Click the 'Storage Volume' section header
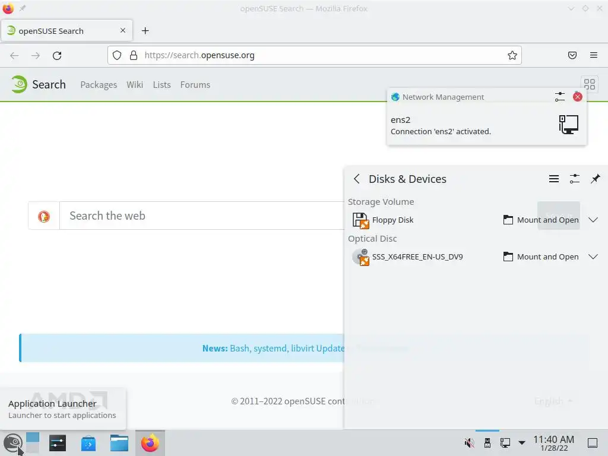608x456 pixels. [x=381, y=202]
